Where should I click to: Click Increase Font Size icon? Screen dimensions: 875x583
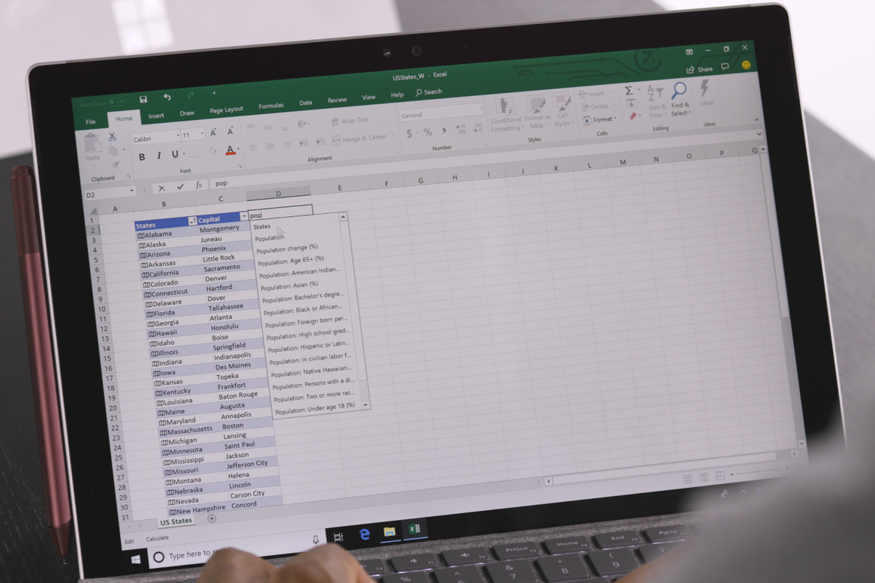coord(213,133)
